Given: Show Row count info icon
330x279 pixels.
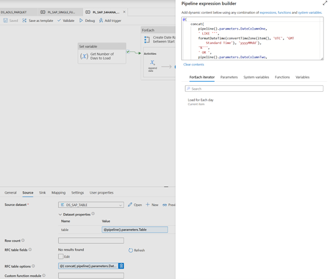Looking at the screenshot, I should pyautogui.click(x=23, y=240).
